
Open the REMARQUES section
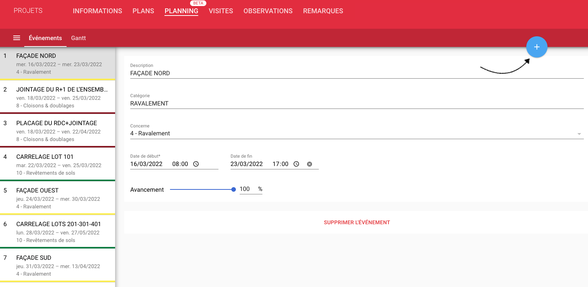tap(323, 11)
